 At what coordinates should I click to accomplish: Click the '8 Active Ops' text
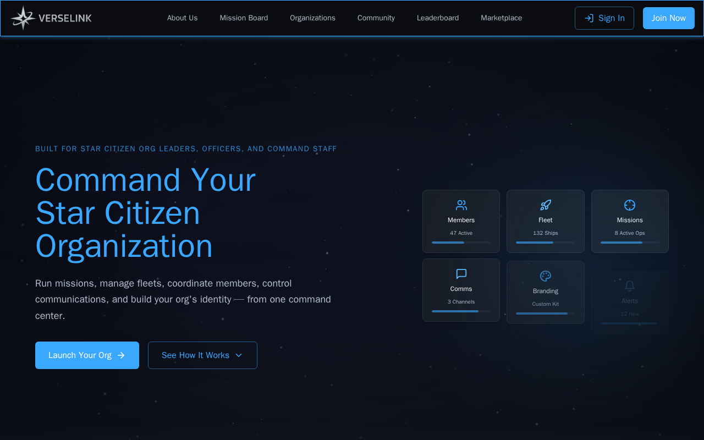(x=630, y=233)
